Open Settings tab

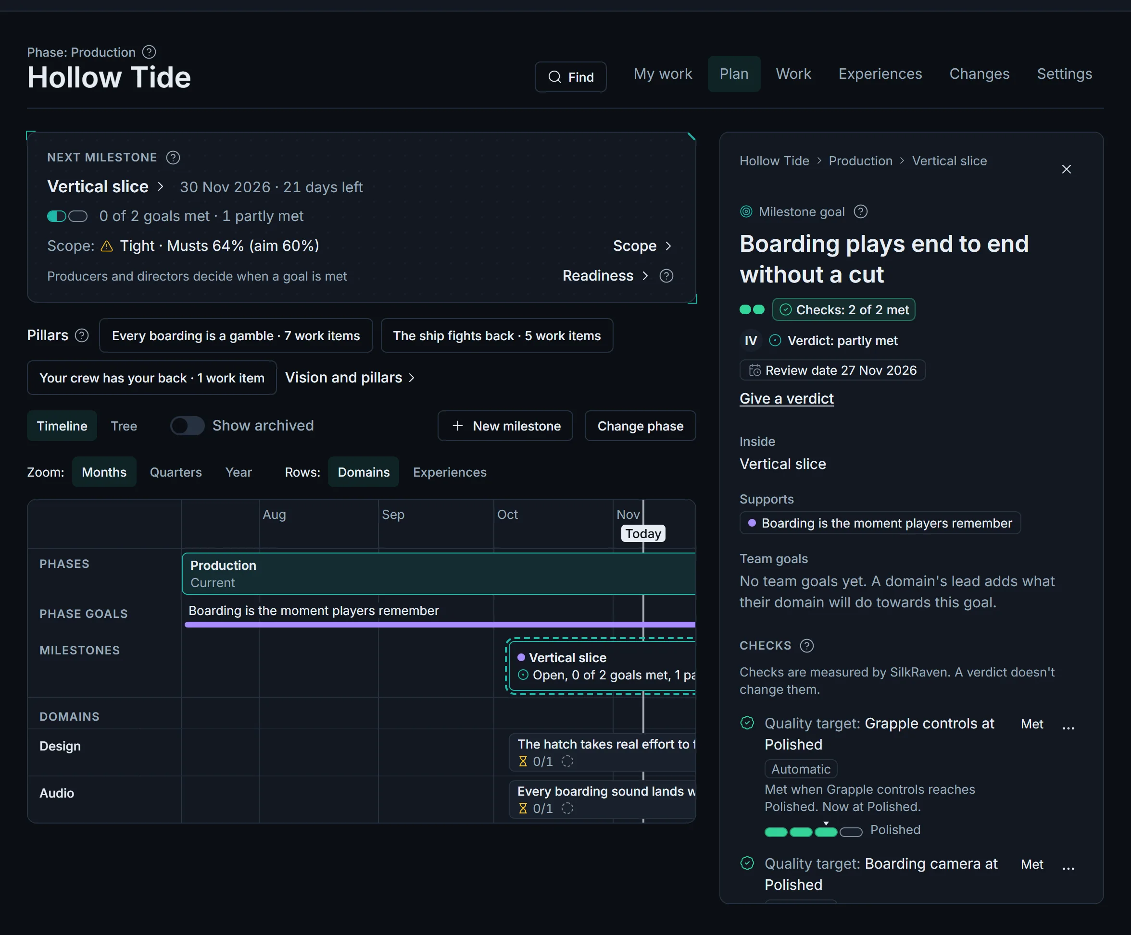pyautogui.click(x=1064, y=74)
